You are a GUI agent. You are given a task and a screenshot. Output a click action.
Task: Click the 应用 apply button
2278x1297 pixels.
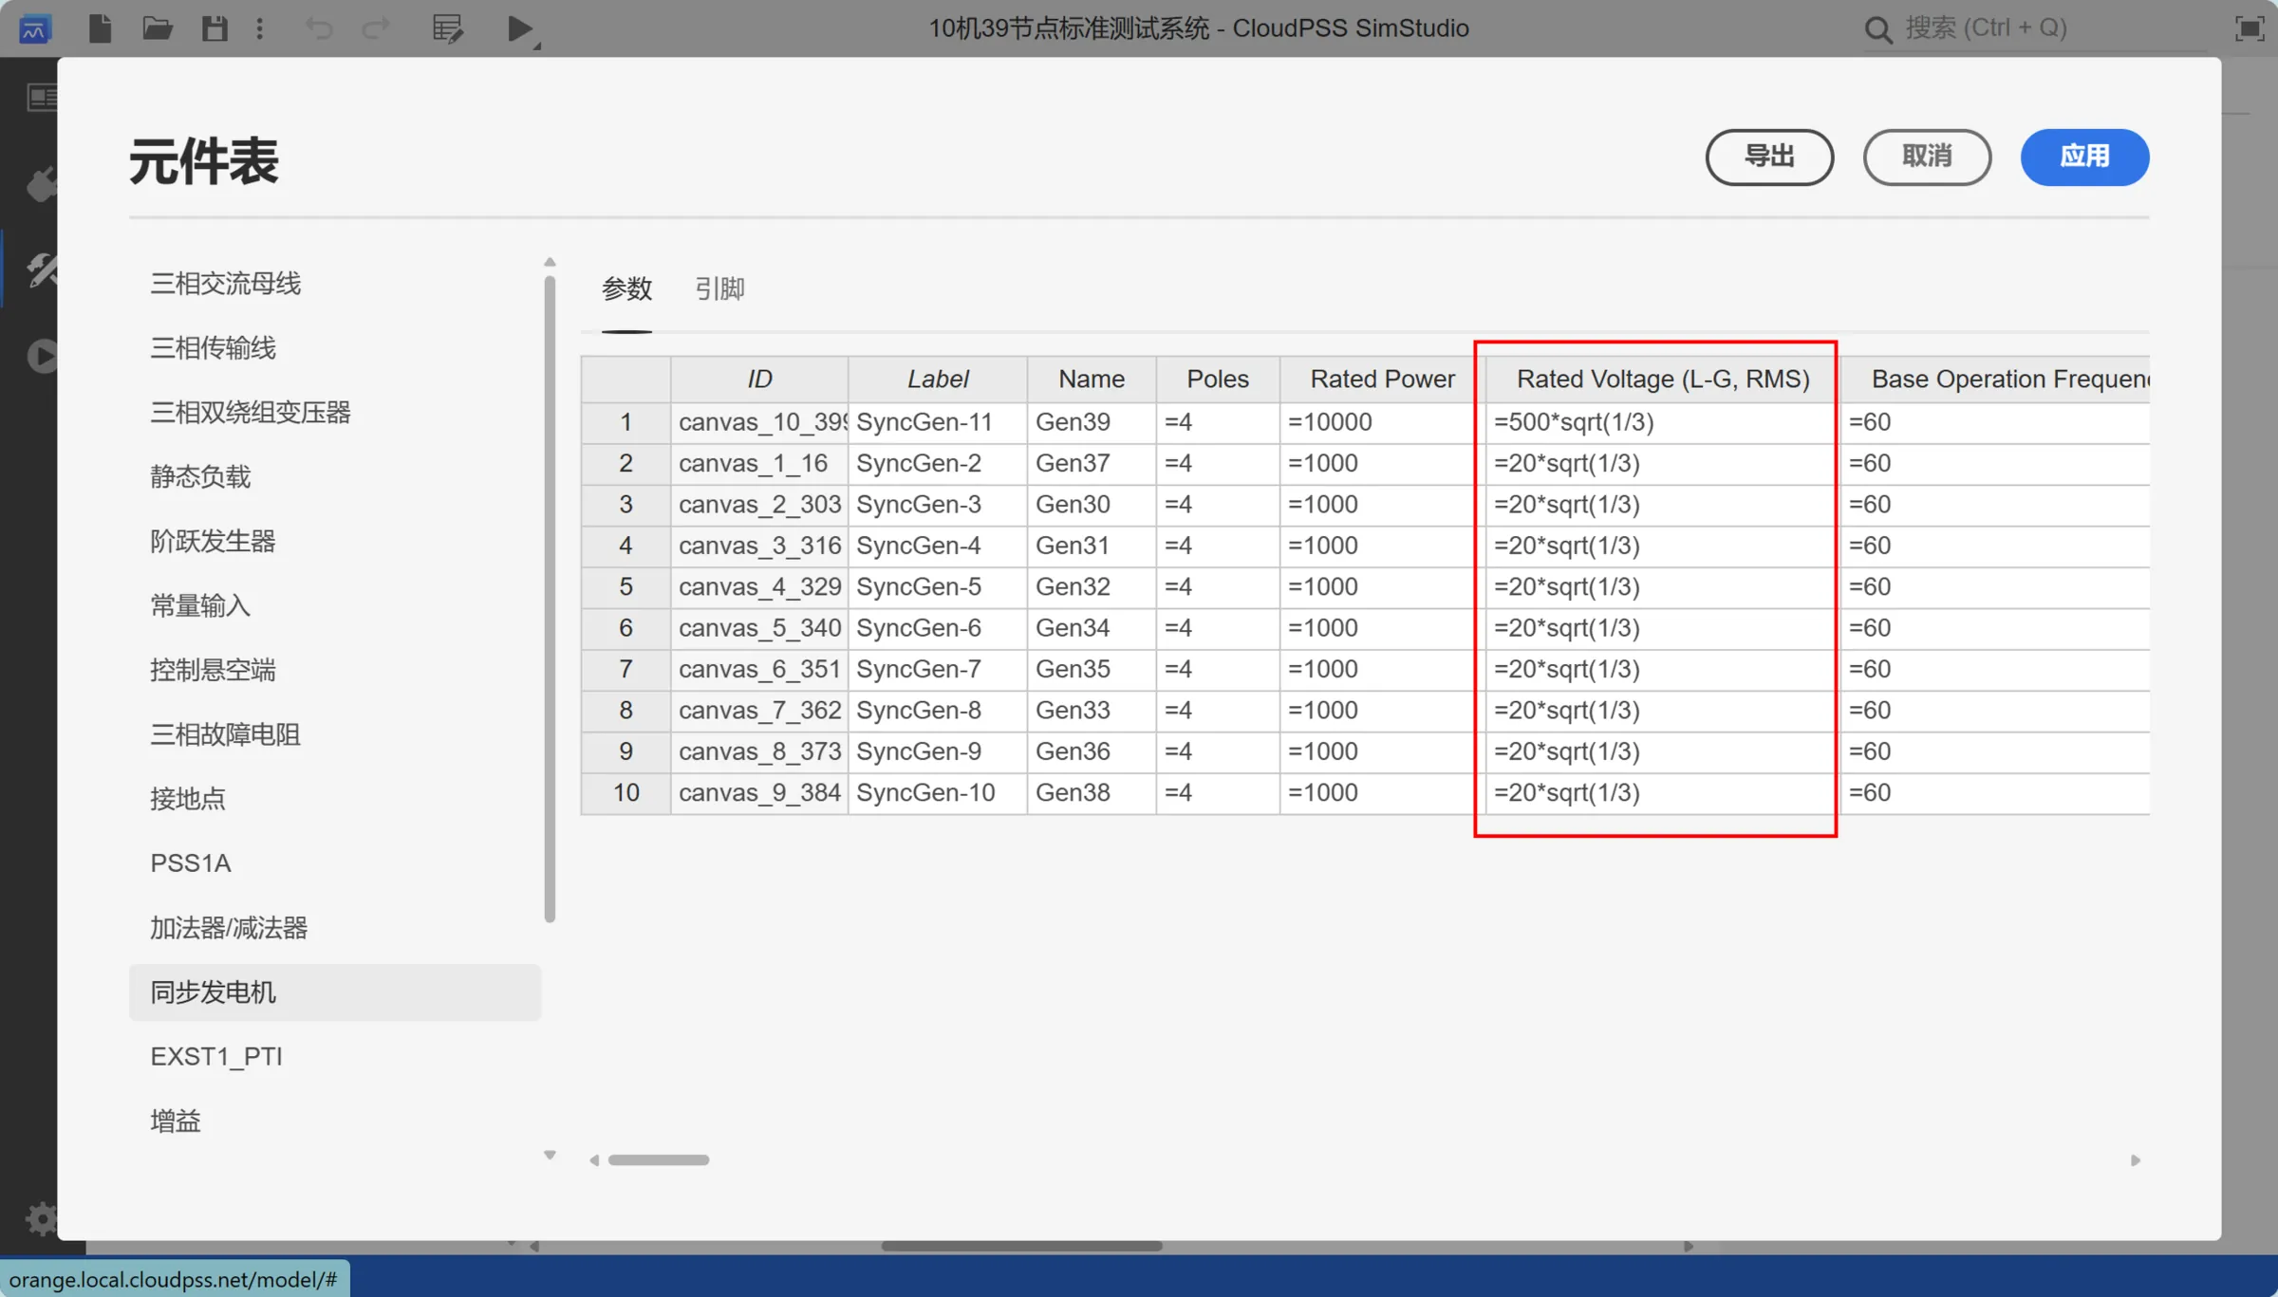pos(2084,157)
